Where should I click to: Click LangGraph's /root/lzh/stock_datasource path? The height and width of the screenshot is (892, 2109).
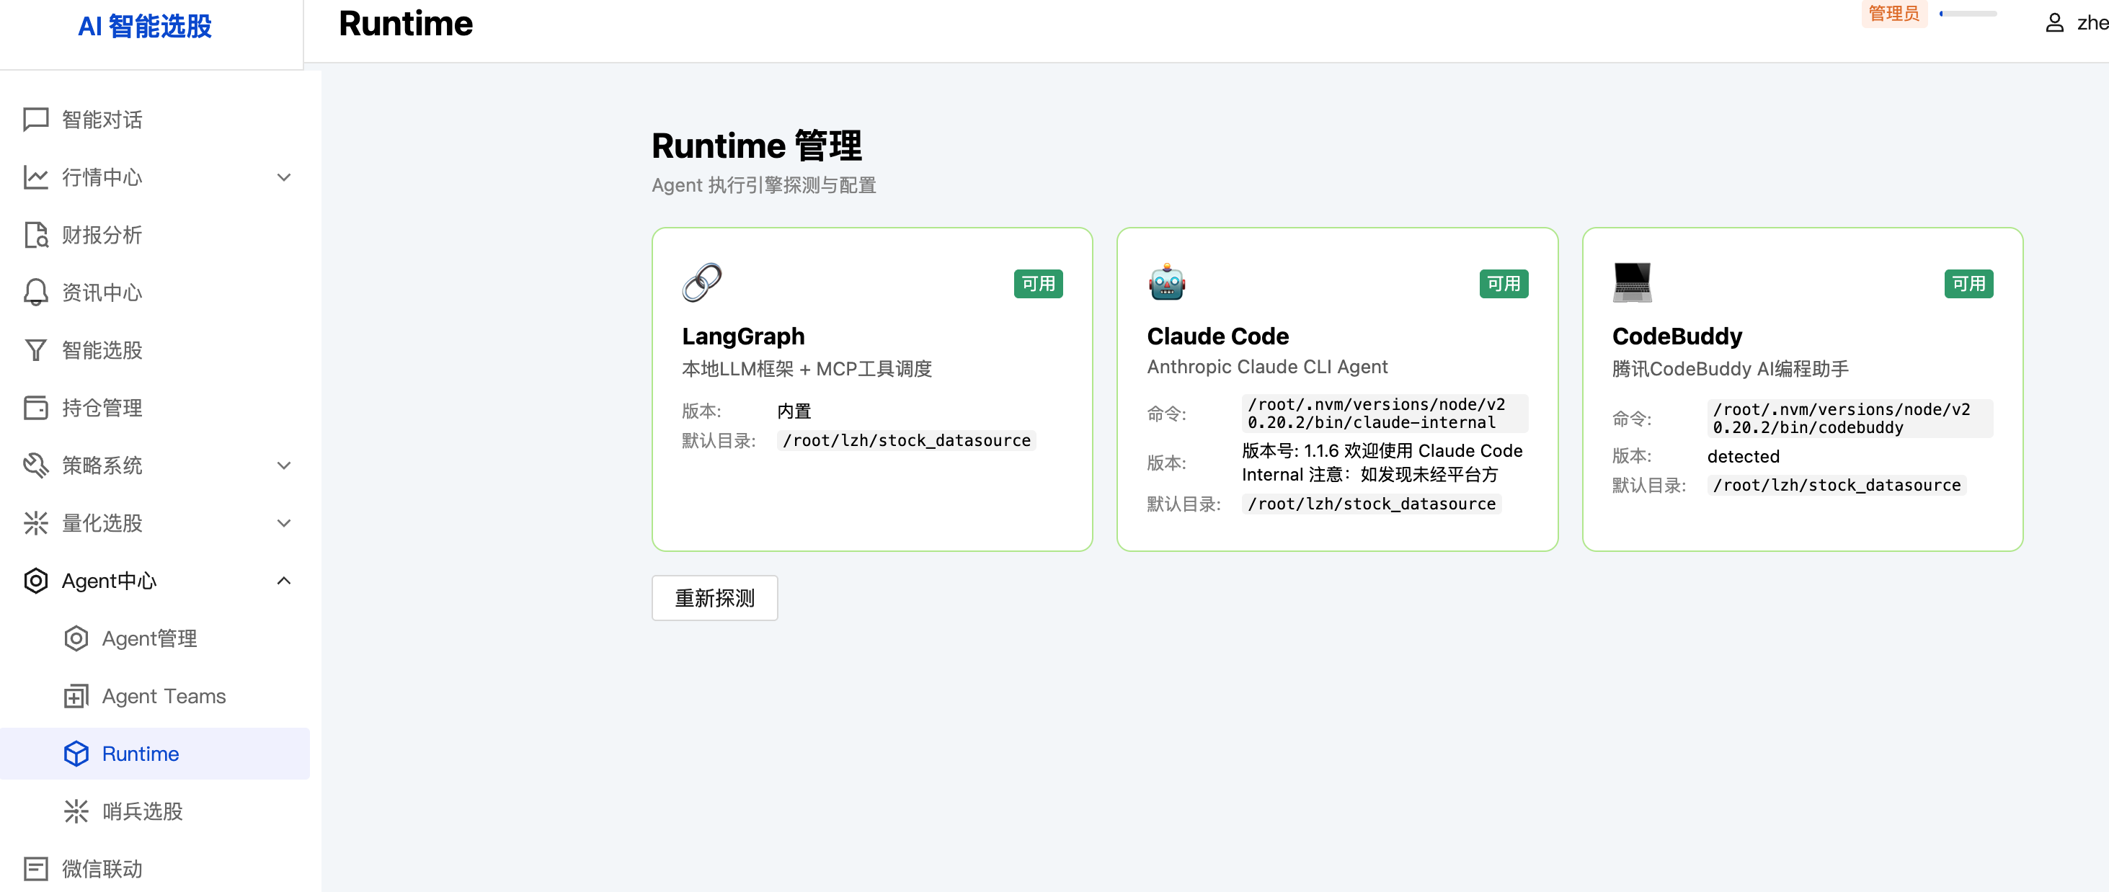point(906,440)
